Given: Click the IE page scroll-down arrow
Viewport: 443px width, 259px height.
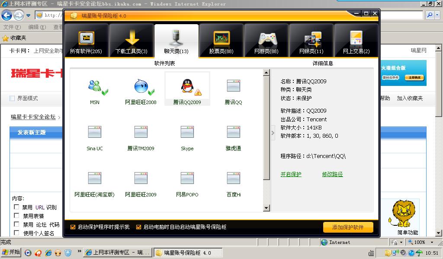Looking at the screenshot, I should [439, 233].
